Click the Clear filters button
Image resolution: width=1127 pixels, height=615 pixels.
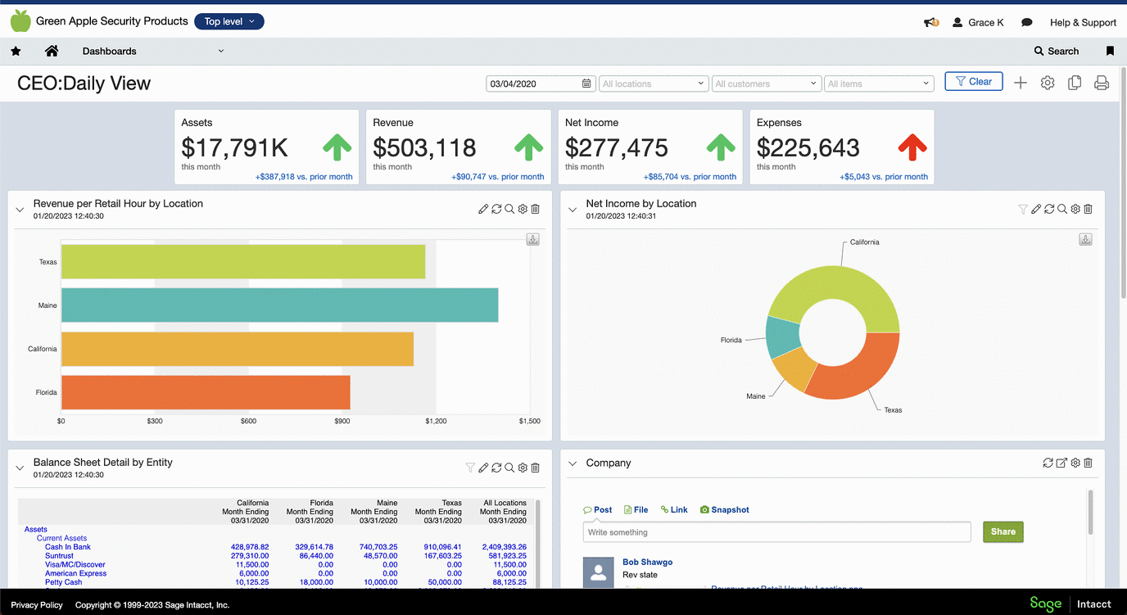[x=973, y=82]
